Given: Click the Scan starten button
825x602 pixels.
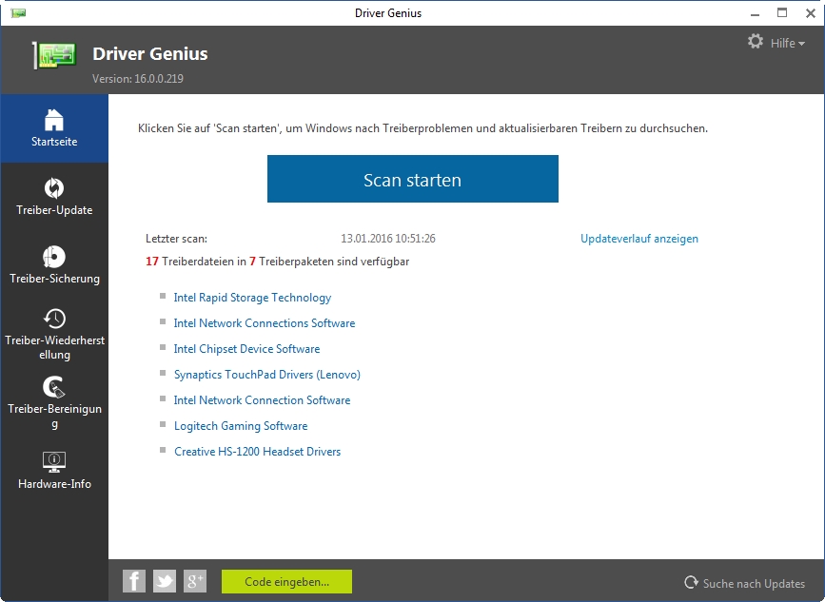Looking at the screenshot, I should (x=413, y=179).
